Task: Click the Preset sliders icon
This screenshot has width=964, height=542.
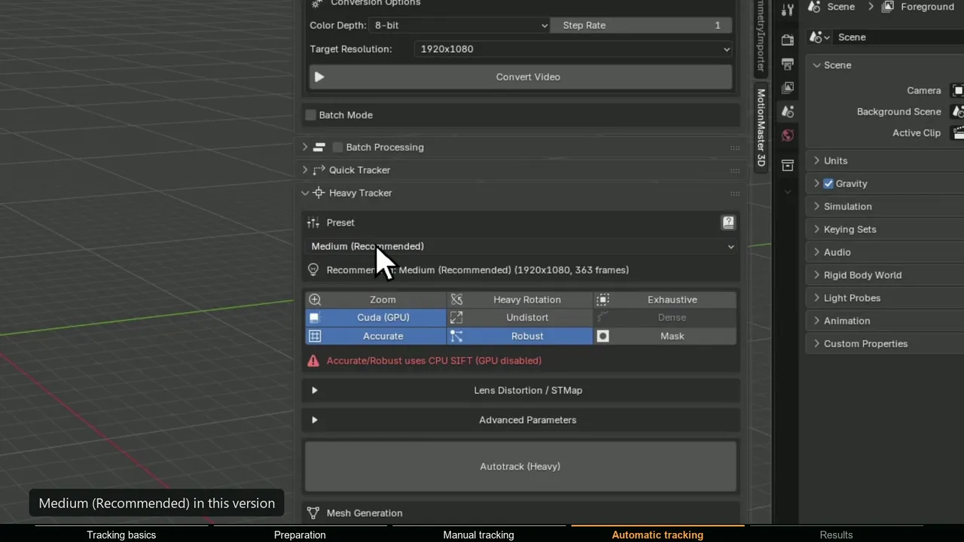Action: (313, 223)
